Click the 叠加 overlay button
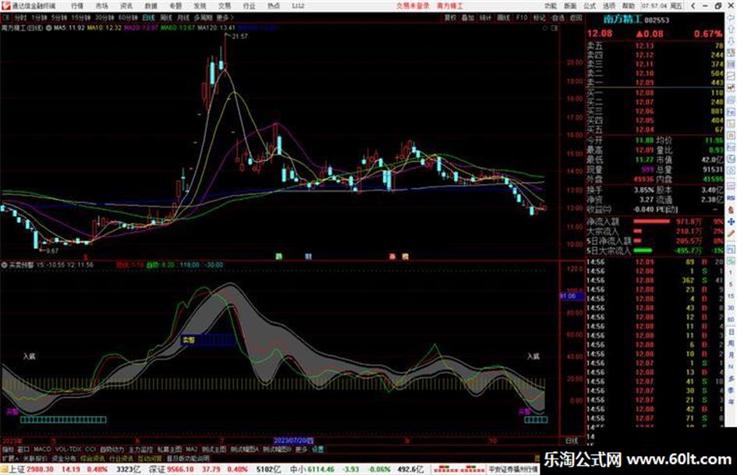The image size is (737, 475). [x=468, y=17]
